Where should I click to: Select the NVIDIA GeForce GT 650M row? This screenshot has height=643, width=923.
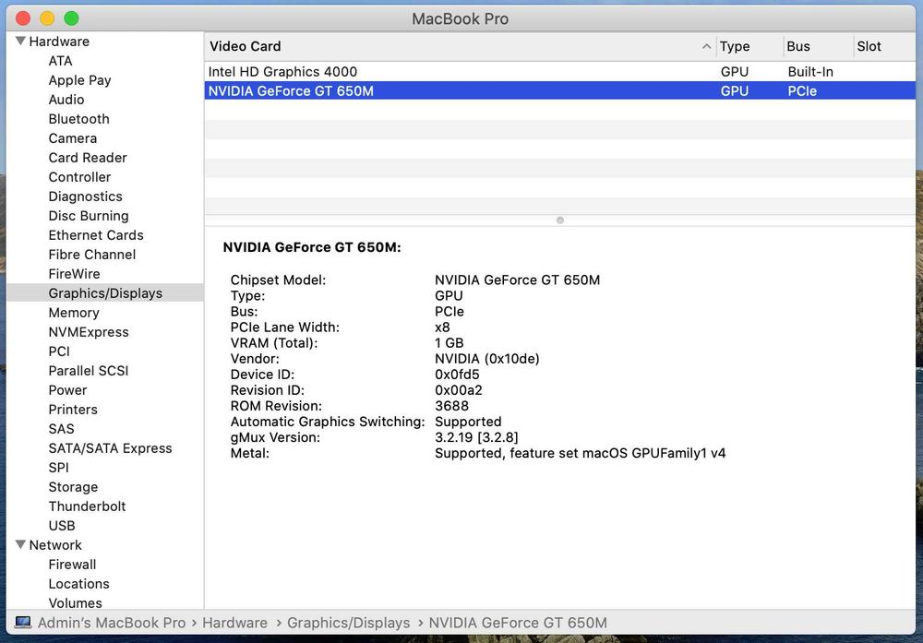[x=560, y=90]
